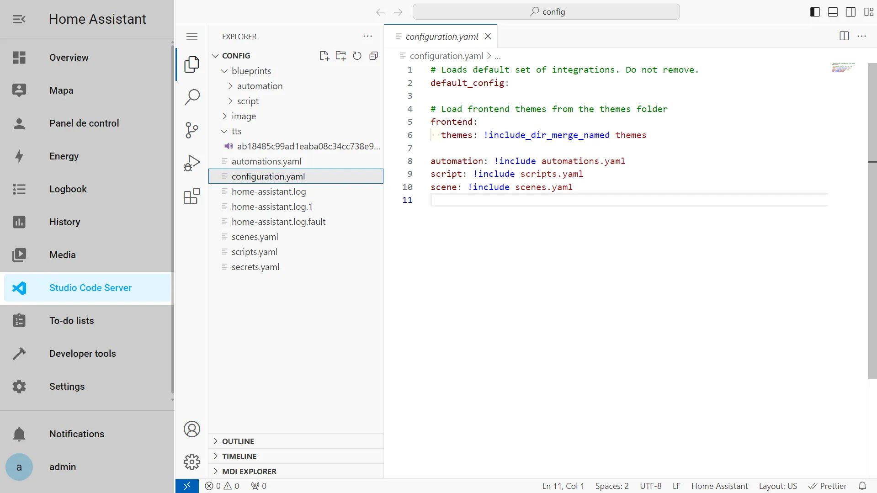Screen dimensions: 877x493
Task: Open the Run and Debug view icon
Action: click(192, 163)
